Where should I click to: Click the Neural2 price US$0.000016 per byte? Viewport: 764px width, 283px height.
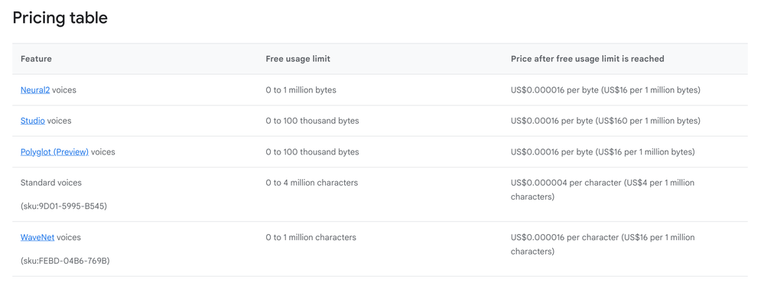[605, 90]
